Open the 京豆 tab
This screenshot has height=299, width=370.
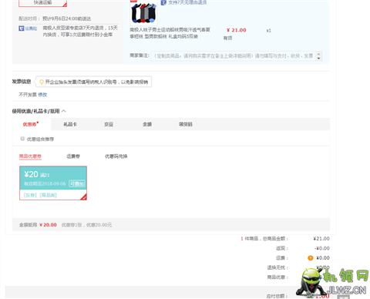click(x=109, y=124)
